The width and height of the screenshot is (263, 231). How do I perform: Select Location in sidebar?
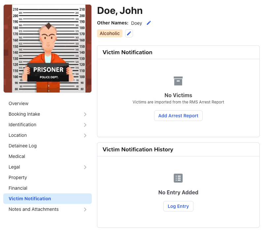pyautogui.click(x=48, y=135)
